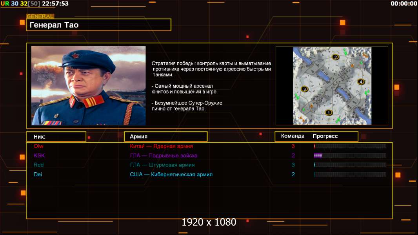Click Red's loading progress bar
The width and height of the screenshot is (418, 235).
click(x=350, y=165)
